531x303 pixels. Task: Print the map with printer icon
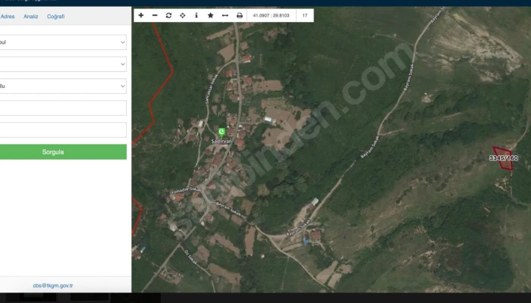(x=240, y=15)
